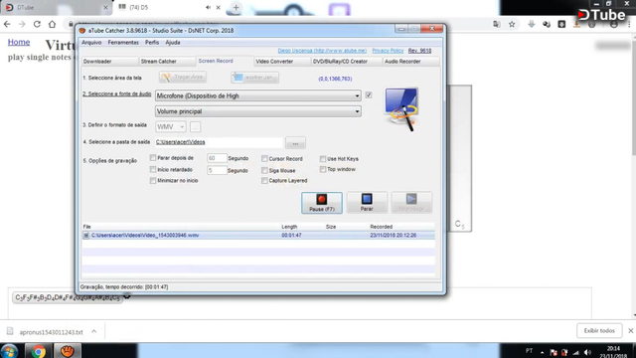Click Exibir todos downloads button

599,331
